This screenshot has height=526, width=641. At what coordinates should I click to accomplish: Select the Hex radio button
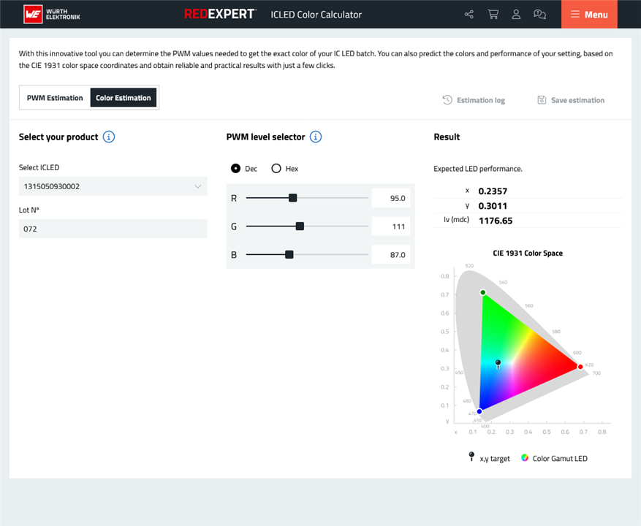point(276,168)
